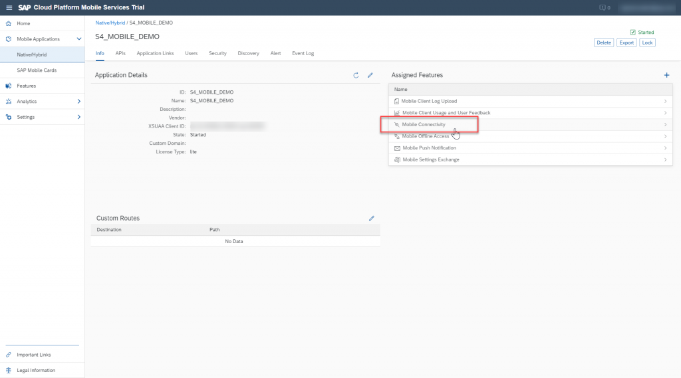Viewport: 681px width, 378px height.
Task: Open the Event Log tab
Action: (303, 53)
